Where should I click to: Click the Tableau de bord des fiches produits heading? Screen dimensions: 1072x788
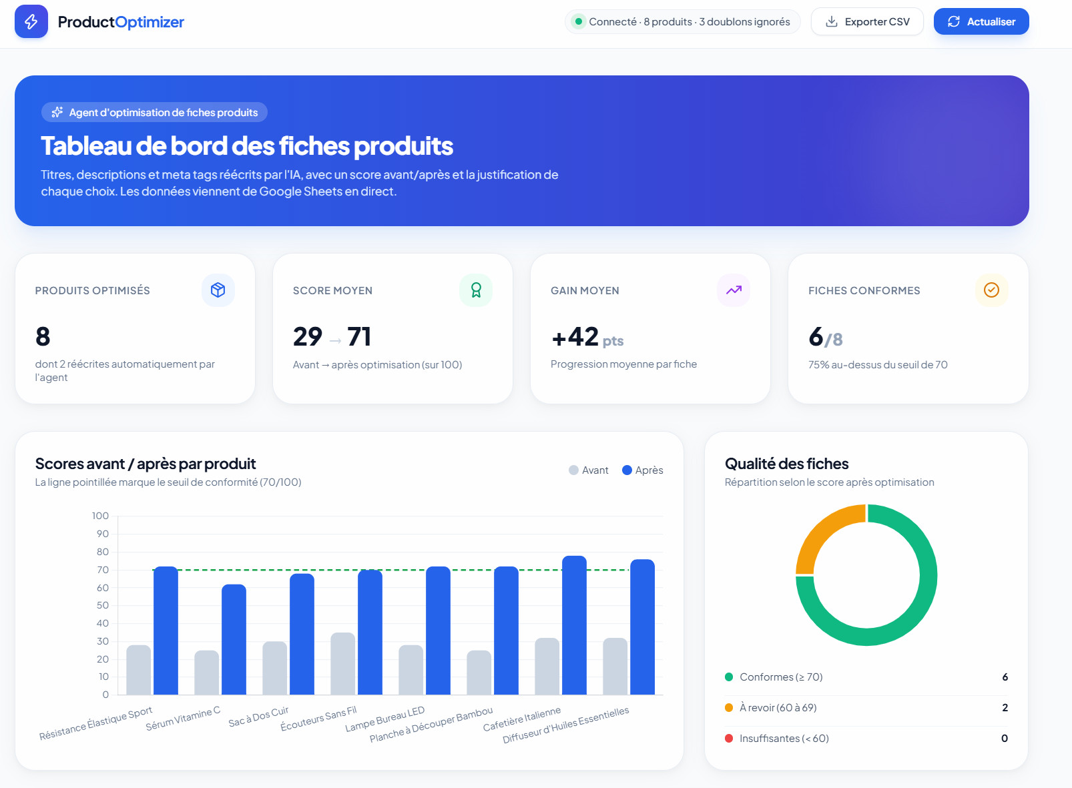click(247, 146)
